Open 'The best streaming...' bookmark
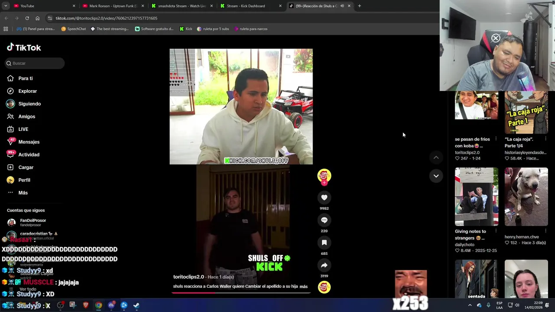Viewport: 555px width, 312px height. point(109,29)
